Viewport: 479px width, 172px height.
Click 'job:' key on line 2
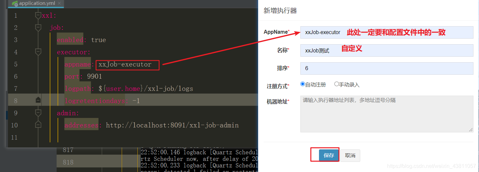[57, 28]
